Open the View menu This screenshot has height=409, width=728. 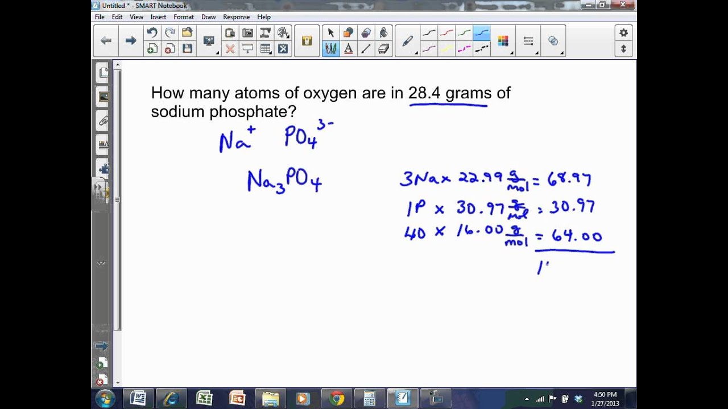point(136,17)
